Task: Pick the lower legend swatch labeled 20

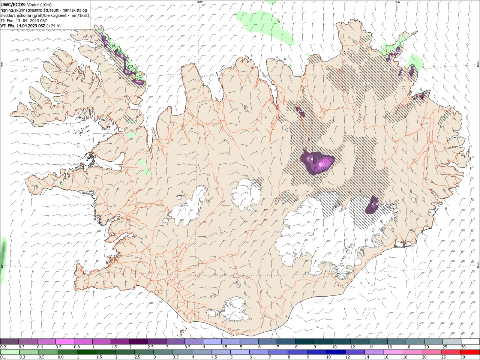Action: pos(432,352)
